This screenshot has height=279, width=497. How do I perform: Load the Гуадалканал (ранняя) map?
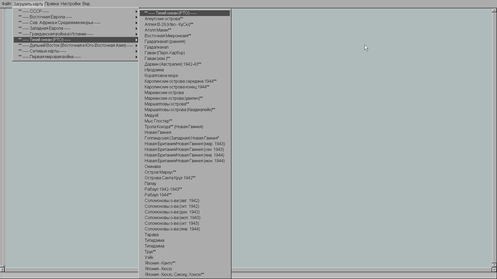click(185, 42)
